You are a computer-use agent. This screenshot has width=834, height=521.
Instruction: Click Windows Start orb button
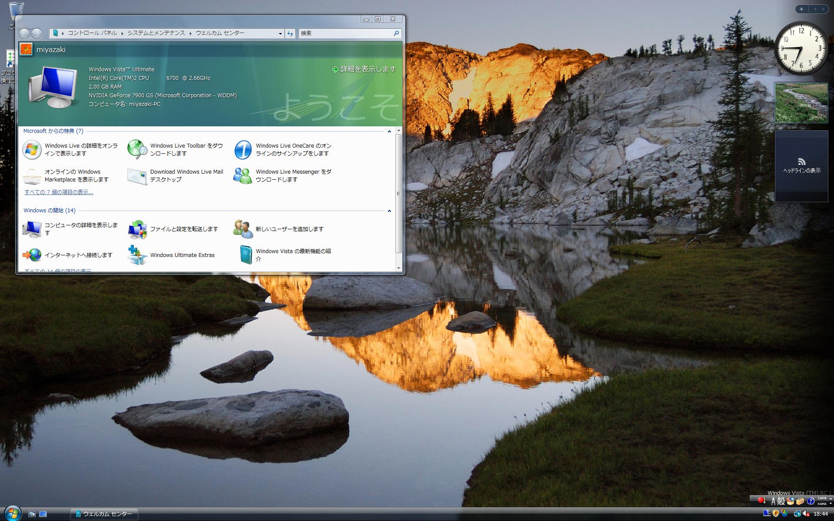coord(13,513)
